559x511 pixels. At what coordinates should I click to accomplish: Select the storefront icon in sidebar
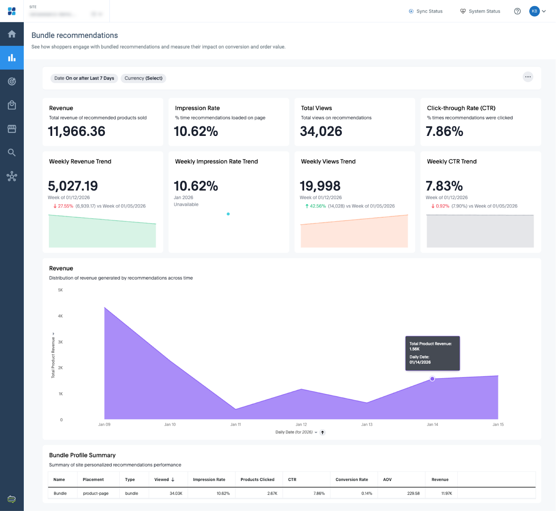[x=12, y=129]
